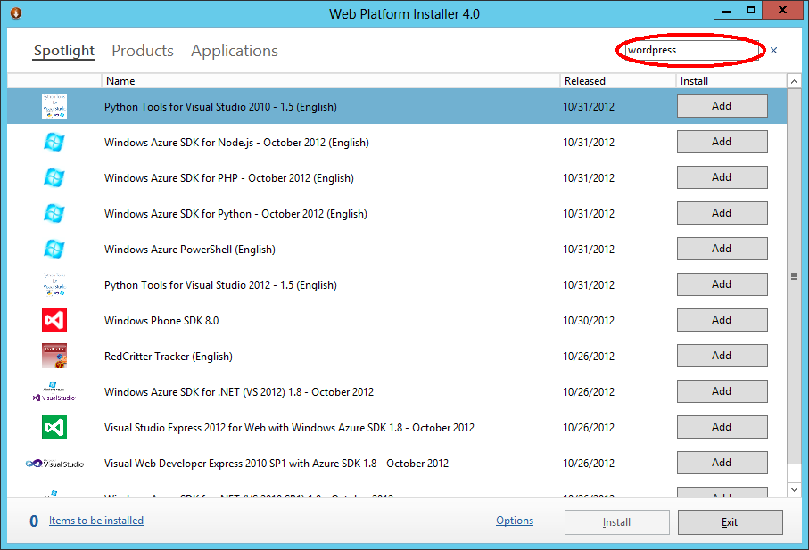
Task: Open the Applications tab
Action: (x=235, y=51)
